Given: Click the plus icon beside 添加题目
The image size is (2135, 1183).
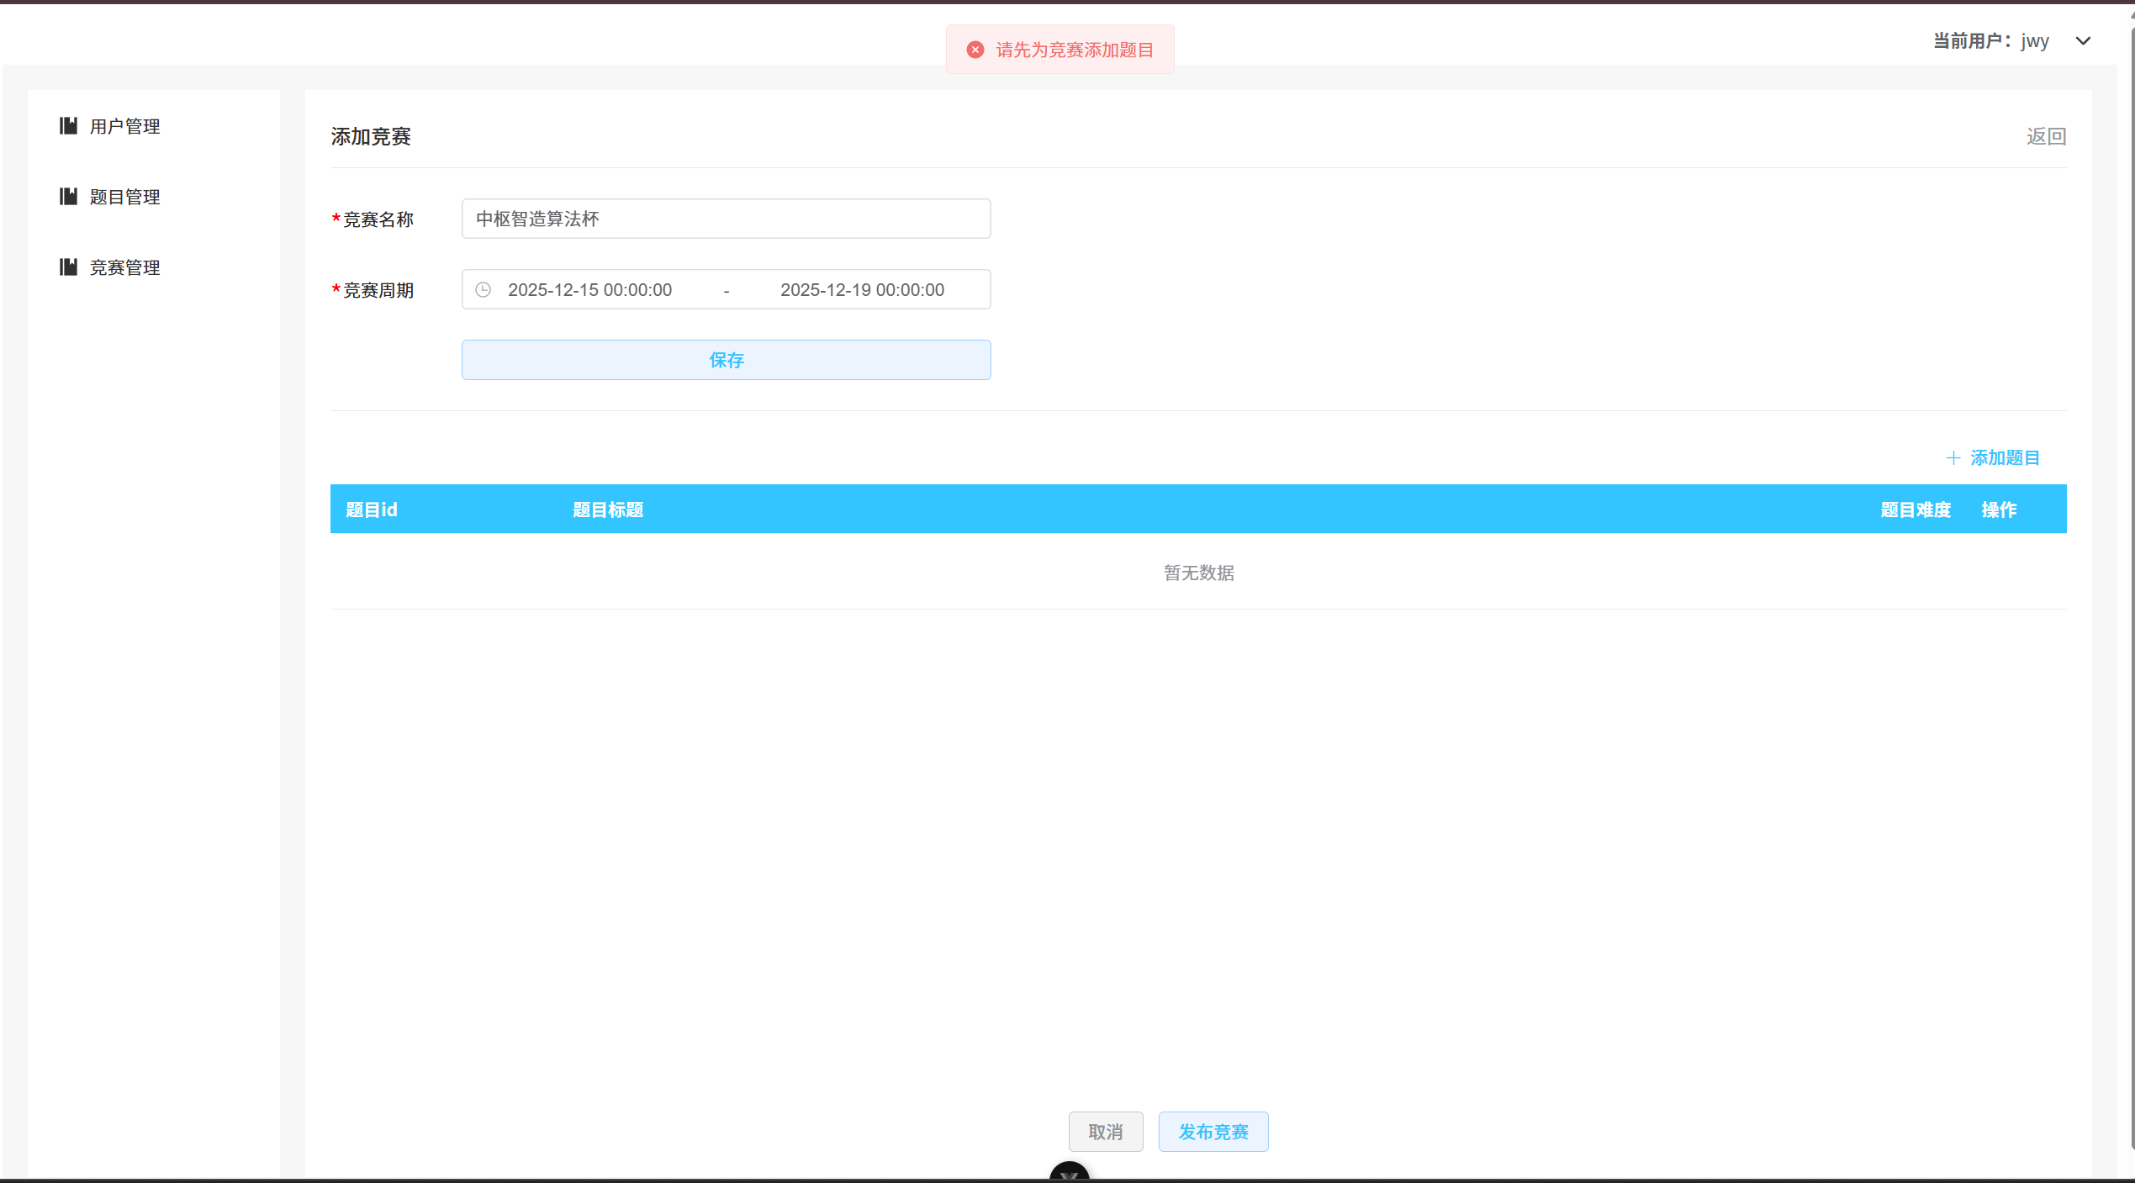Looking at the screenshot, I should pos(1953,457).
